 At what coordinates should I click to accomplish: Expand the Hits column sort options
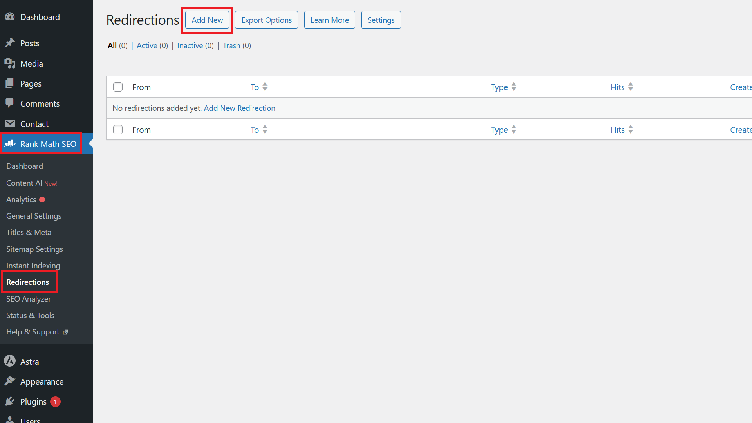[x=631, y=86]
